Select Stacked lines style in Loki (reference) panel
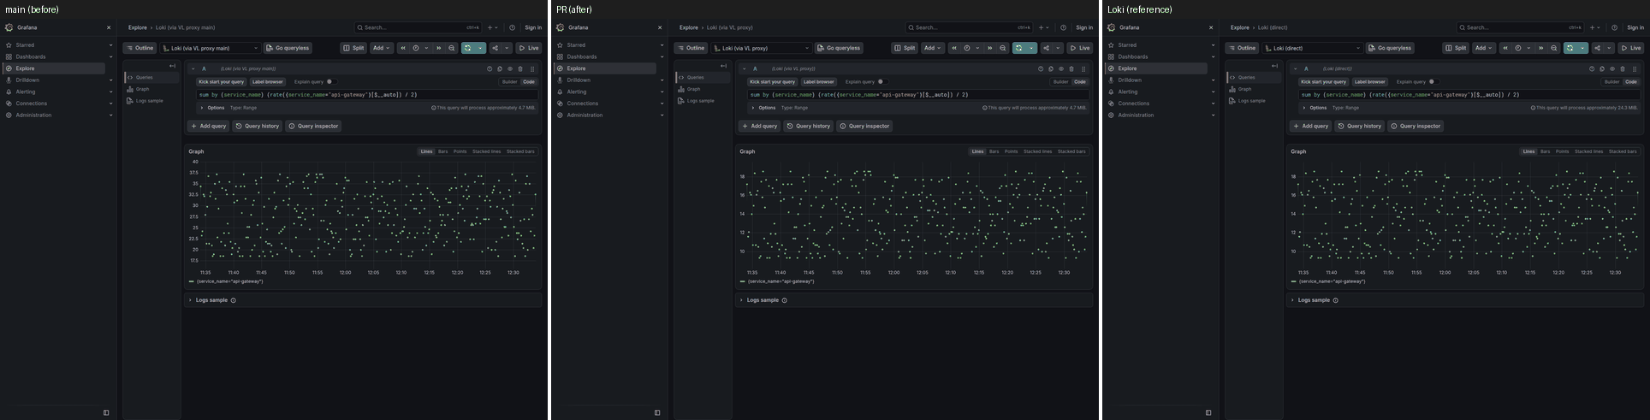The height and width of the screenshot is (420, 1650). (x=1588, y=151)
